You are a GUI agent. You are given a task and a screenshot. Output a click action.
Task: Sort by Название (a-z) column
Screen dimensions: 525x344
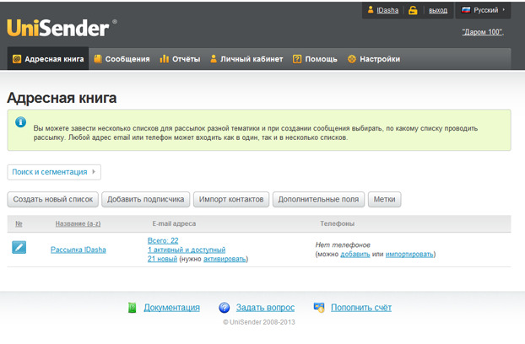[78, 223]
